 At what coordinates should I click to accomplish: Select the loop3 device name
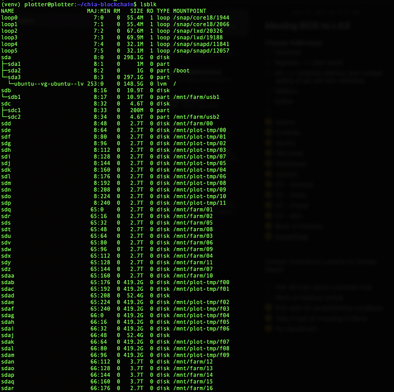tap(10, 38)
